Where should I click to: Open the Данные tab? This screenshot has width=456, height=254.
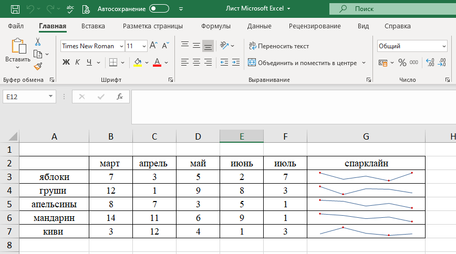[x=259, y=26]
